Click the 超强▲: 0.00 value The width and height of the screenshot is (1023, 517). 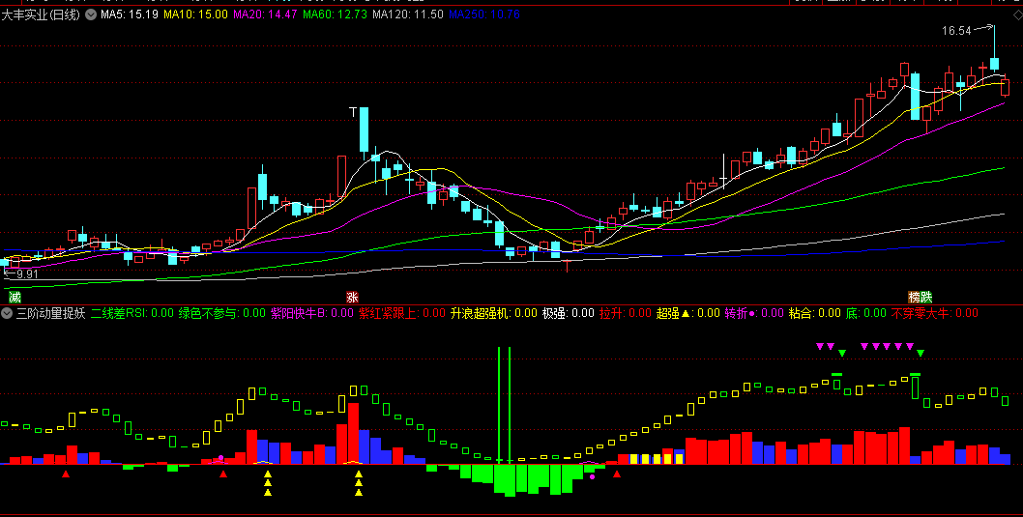688,314
